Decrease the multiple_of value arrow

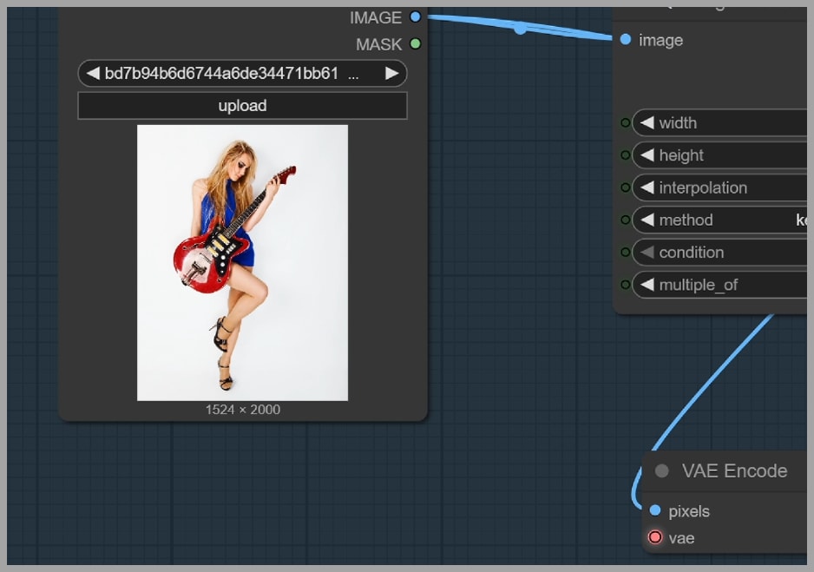pos(647,285)
